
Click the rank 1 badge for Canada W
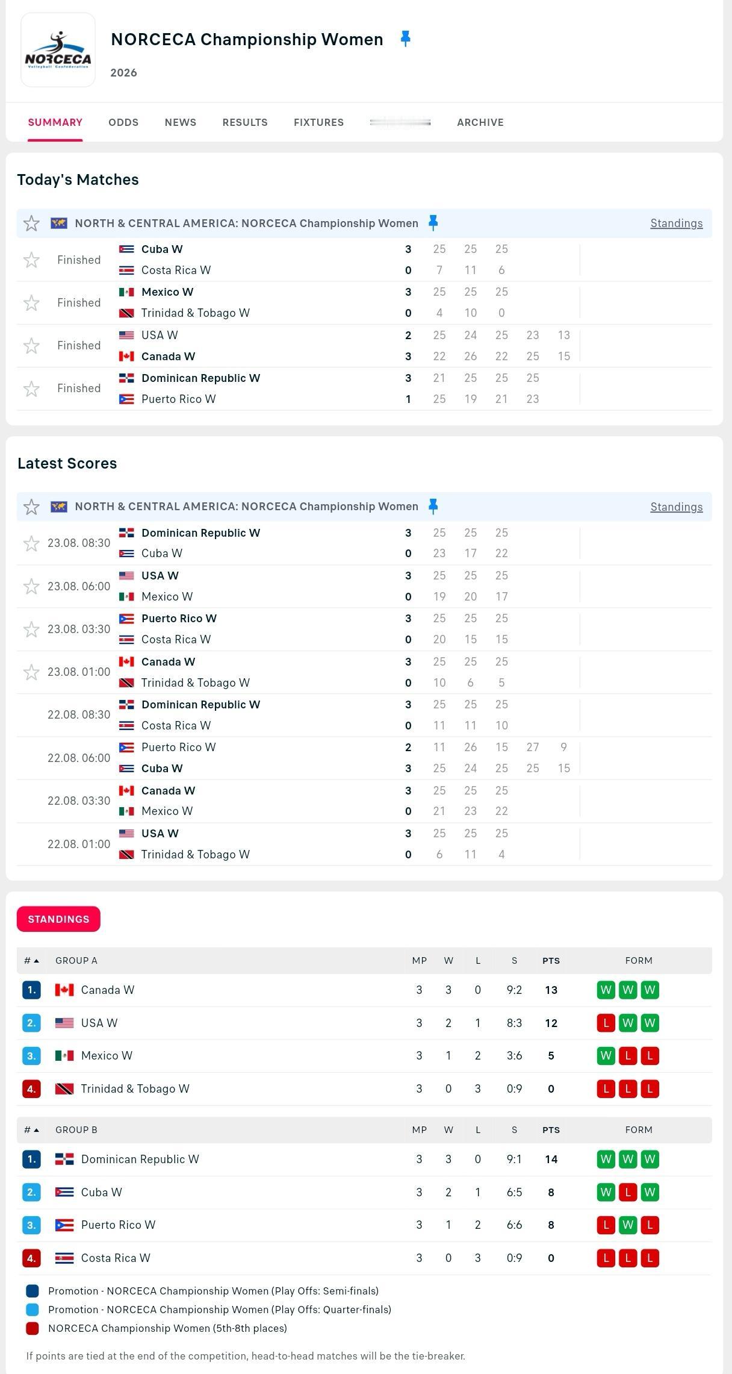(31, 990)
